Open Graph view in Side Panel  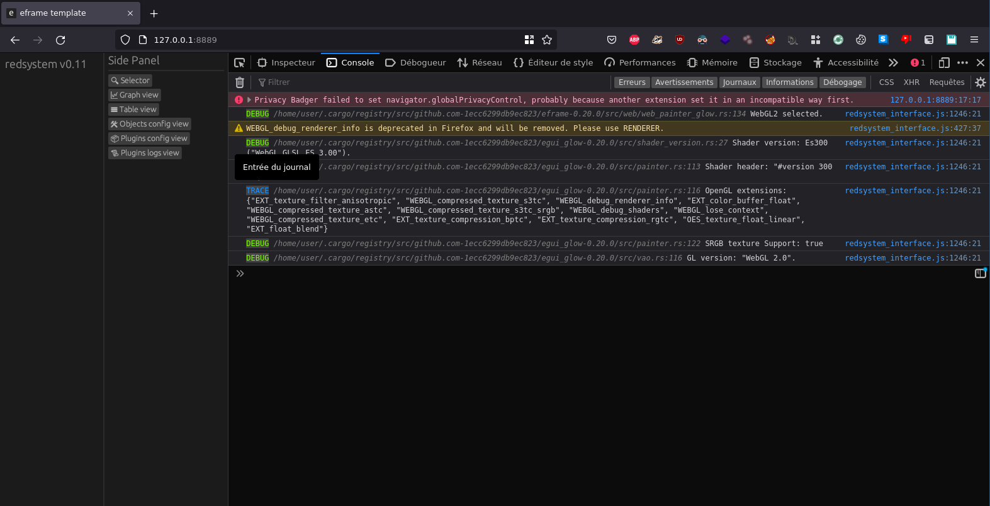135,95
